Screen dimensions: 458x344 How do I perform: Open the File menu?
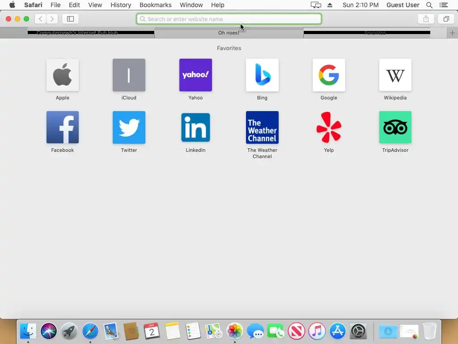pos(55,5)
